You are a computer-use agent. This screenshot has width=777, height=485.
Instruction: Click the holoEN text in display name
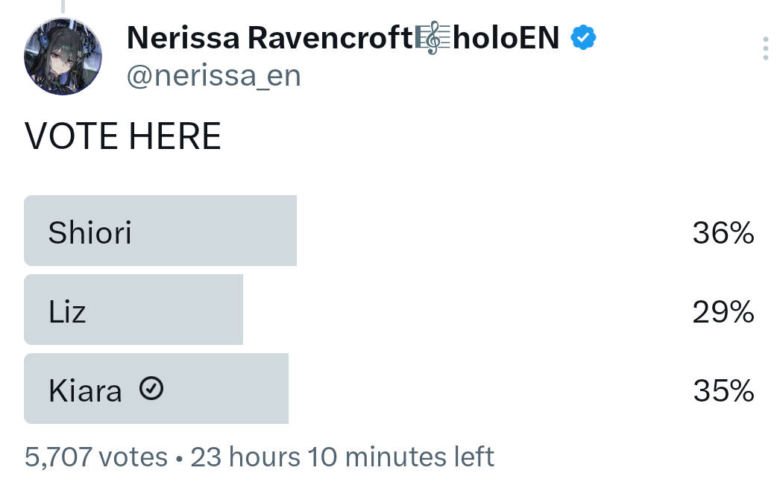pos(506,37)
